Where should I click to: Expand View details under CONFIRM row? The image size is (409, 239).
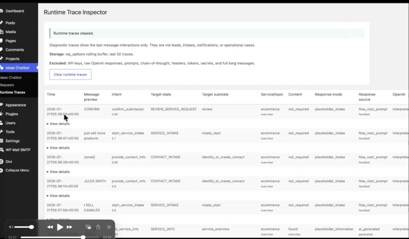[58, 124]
